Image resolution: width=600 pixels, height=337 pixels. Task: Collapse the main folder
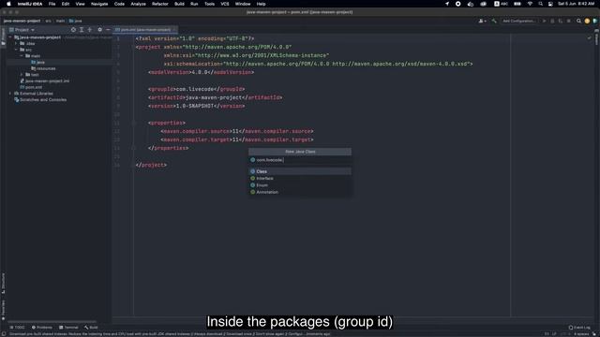(x=22, y=56)
